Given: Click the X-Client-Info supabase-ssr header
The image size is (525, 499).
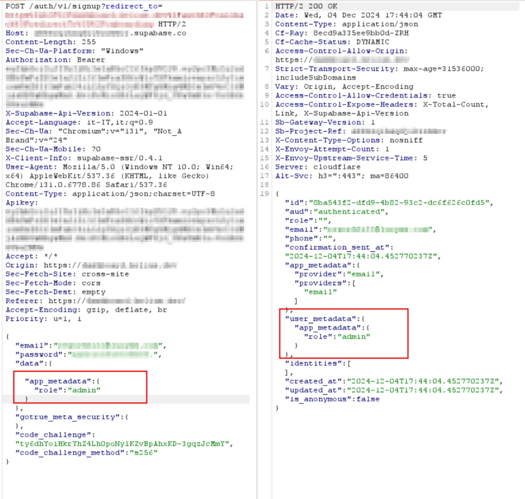Looking at the screenshot, I should coord(84,158).
